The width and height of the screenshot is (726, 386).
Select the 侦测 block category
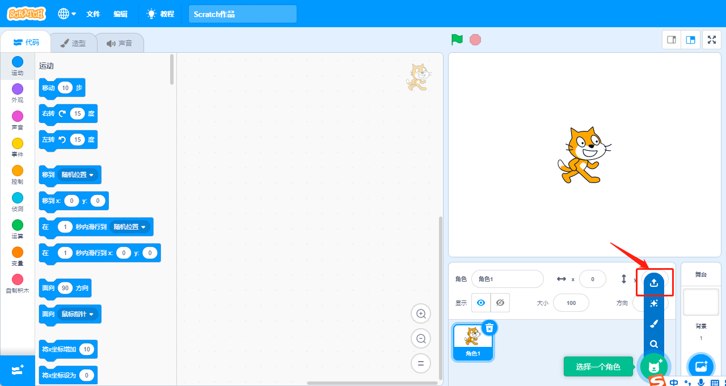(x=18, y=203)
